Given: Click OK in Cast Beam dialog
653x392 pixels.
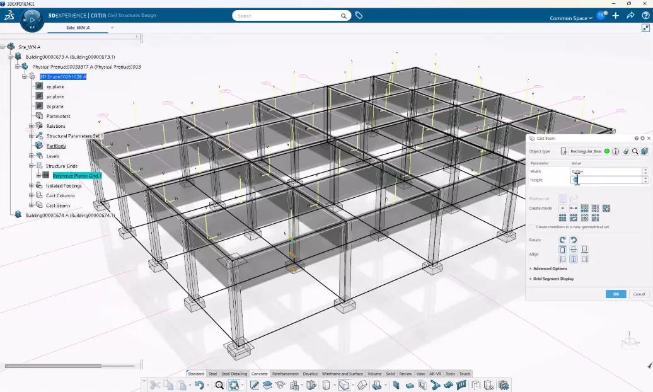Looking at the screenshot, I should pyautogui.click(x=615, y=294).
